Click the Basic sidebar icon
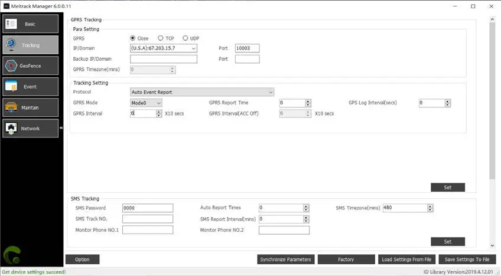This screenshot has width=501, height=276. (x=11, y=24)
